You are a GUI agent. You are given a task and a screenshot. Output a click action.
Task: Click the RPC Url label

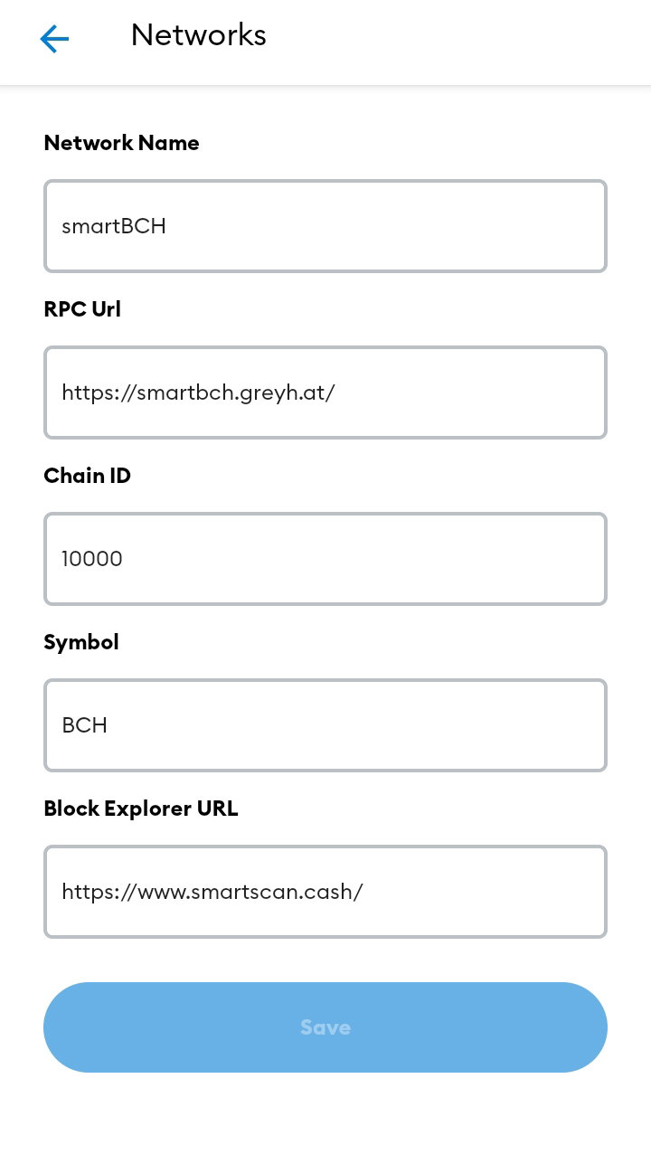pos(82,309)
